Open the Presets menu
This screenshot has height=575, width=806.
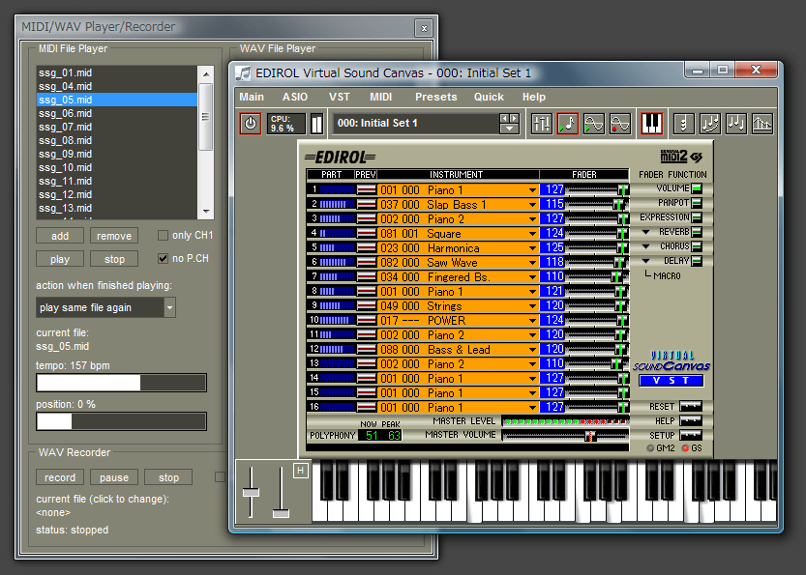[x=435, y=97]
